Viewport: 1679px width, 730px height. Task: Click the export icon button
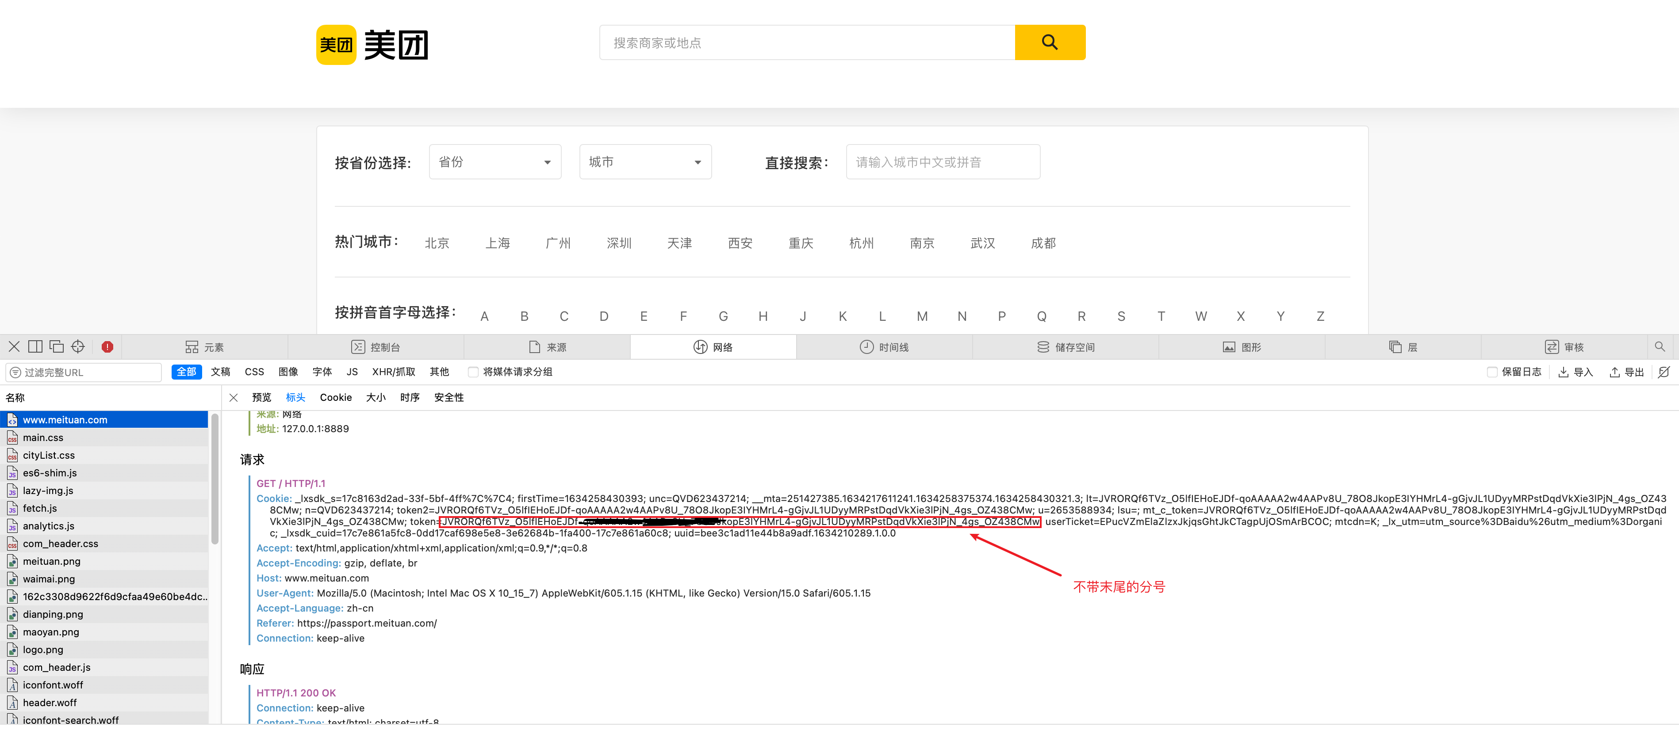pyautogui.click(x=1626, y=372)
